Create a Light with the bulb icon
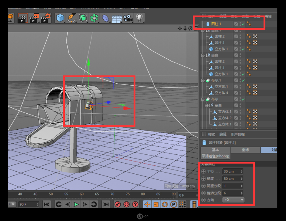Viewport: 286px width, 221px height. tap(140, 18)
